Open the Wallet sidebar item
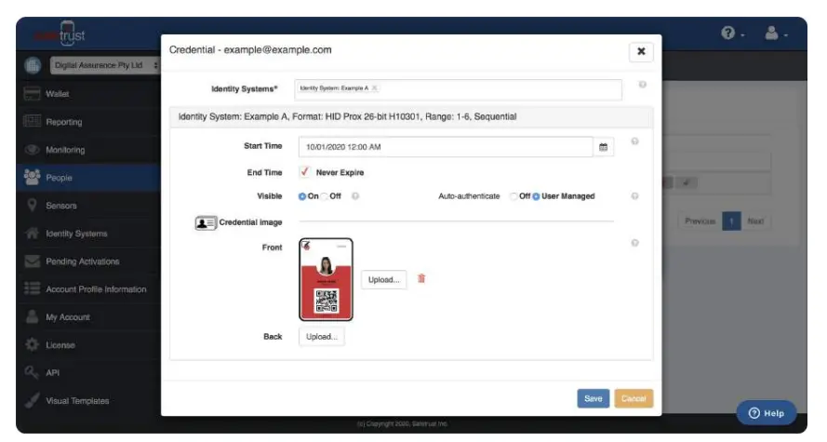The width and height of the screenshot is (827, 442). click(x=88, y=94)
